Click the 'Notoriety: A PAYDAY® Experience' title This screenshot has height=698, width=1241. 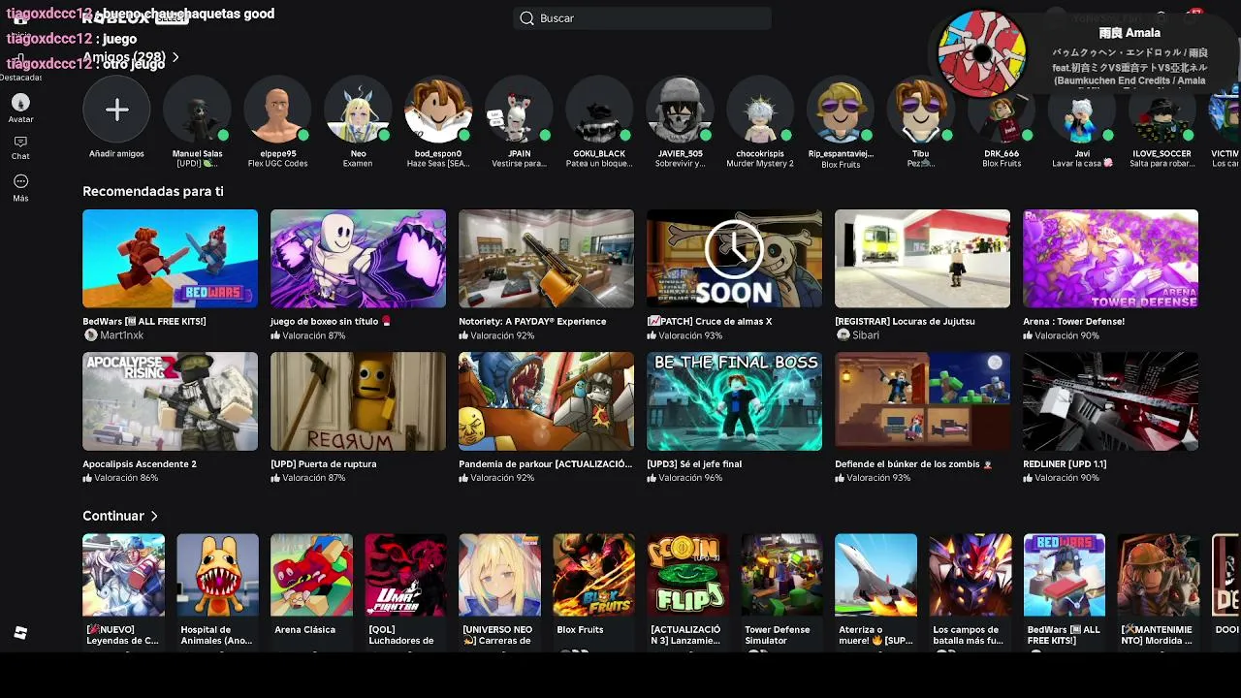tap(532, 321)
